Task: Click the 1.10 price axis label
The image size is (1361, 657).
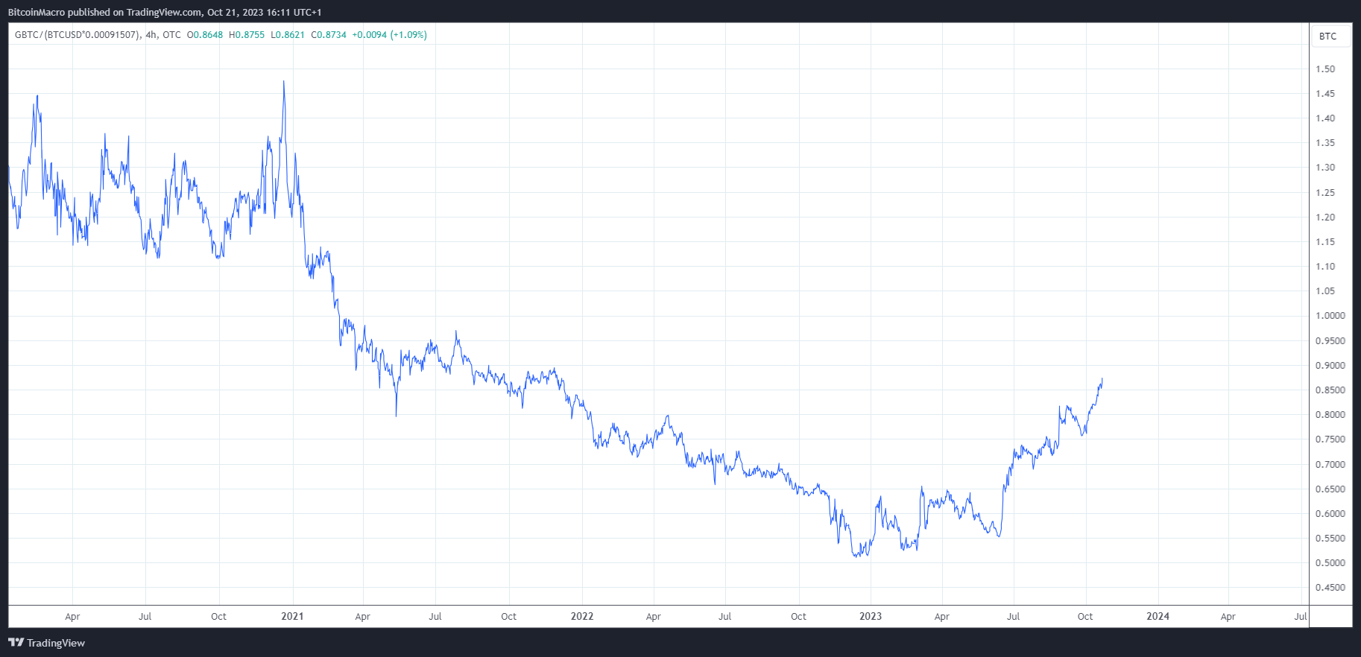Action: (1325, 267)
